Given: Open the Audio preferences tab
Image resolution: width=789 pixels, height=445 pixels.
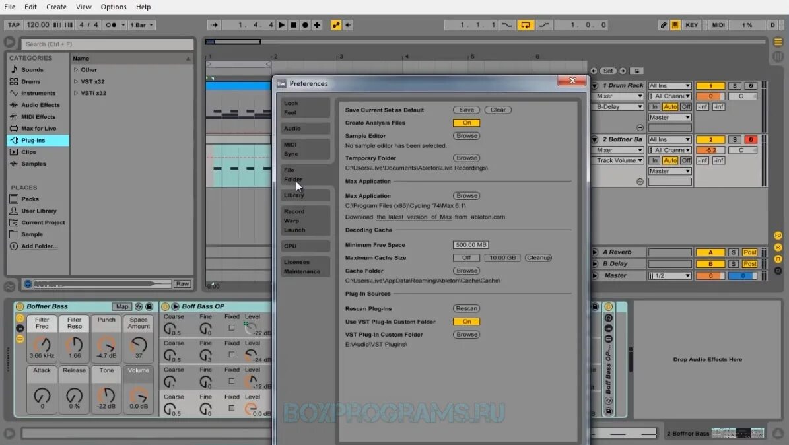Looking at the screenshot, I should pyautogui.click(x=305, y=128).
